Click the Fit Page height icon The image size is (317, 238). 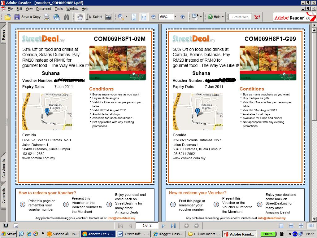[x=134, y=17]
